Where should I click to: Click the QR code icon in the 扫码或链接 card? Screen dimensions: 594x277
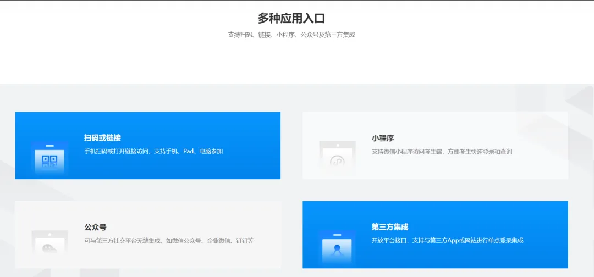point(50,160)
